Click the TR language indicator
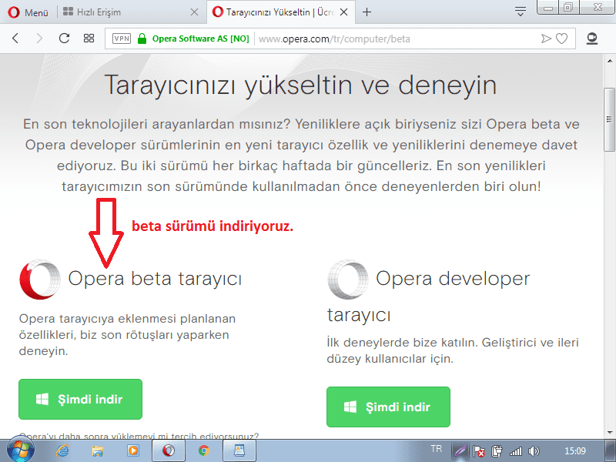 (x=436, y=449)
